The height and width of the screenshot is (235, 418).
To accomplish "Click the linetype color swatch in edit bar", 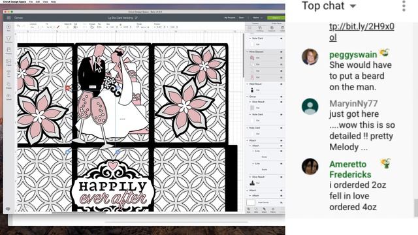I will [58, 27].
